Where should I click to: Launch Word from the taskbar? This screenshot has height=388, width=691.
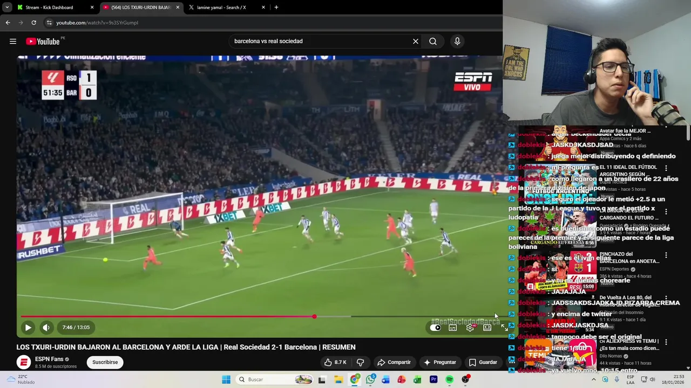click(x=385, y=379)
